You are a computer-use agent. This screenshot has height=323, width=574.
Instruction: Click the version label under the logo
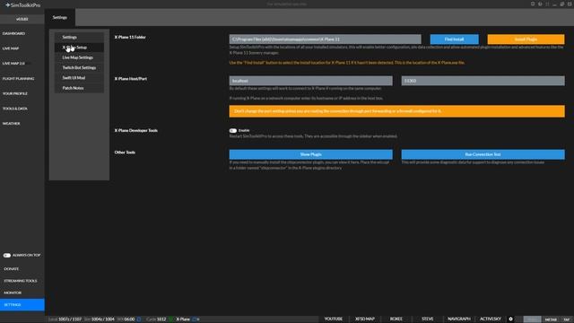22,19
